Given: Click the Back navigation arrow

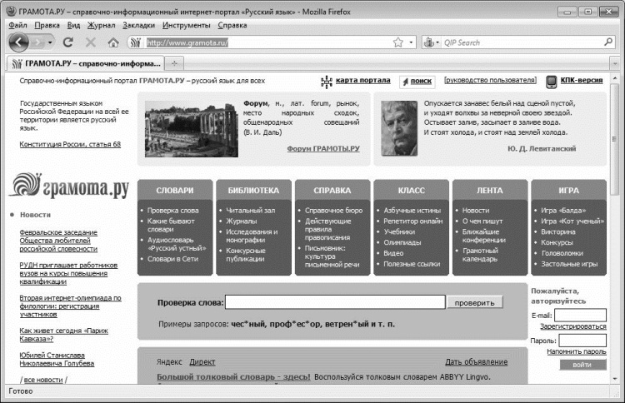Looking at the screenshot, I should click(x=18, y=42).
